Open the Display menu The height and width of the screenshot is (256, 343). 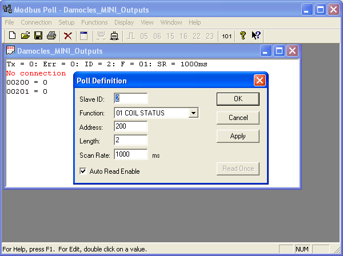(124, 22)
